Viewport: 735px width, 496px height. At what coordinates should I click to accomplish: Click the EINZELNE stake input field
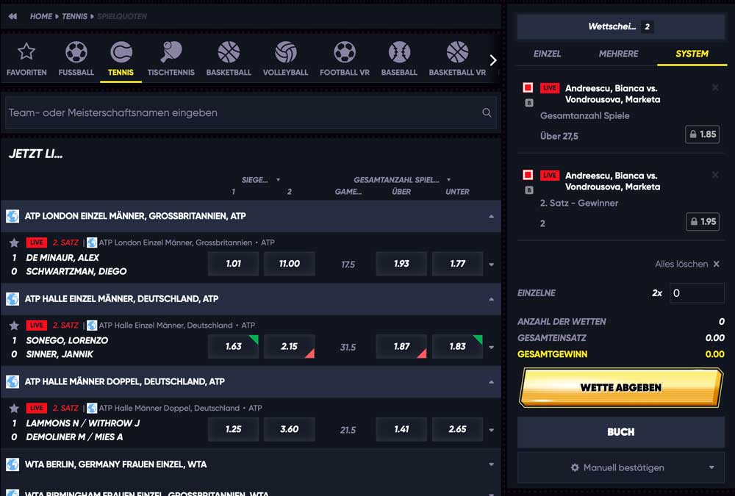pos(696,292)
